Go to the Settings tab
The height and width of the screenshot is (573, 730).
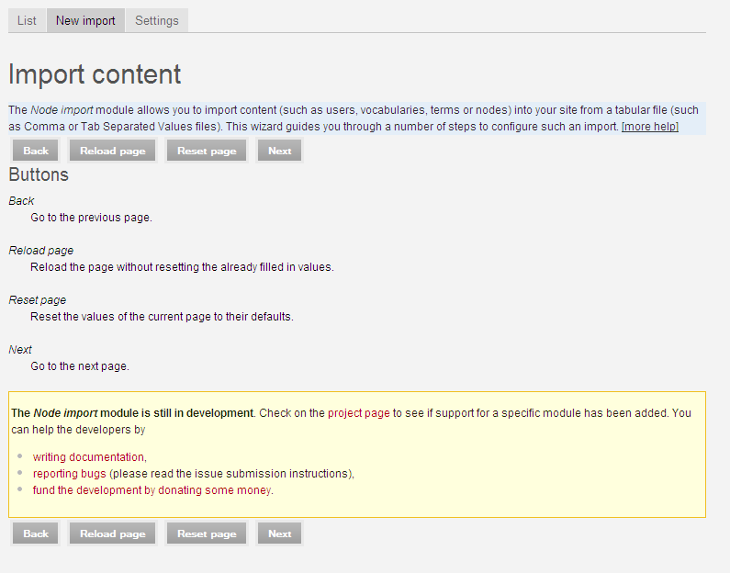[157, 20]
